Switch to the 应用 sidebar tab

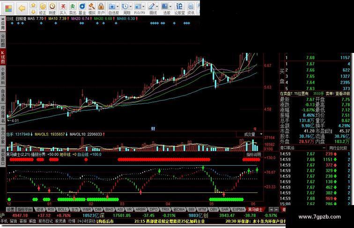[3, 23]
